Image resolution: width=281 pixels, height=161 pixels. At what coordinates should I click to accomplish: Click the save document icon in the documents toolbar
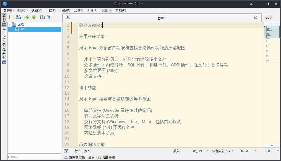[x=42, y=17]
